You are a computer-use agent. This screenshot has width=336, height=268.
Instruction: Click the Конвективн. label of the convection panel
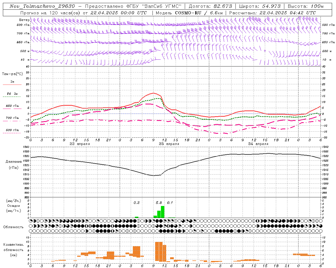click(x=13, y=245)
